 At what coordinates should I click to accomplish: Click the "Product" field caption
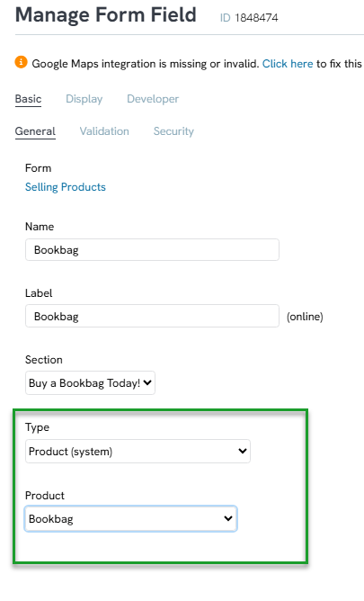tap(45, 496)
